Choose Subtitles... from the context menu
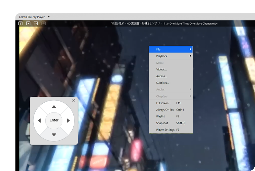Screen dimensions: 255x171 pos(171,83)
